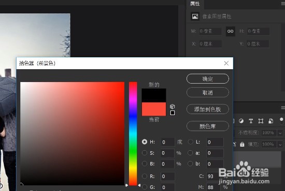Image resolution: width=285 pixels, height=191 pixels.
Task: Open the fill 填充 dropdown arrow
Action: [x=280, y=145]
